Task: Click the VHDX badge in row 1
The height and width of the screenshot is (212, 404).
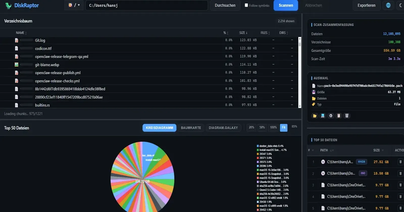Action: (362, 162)
